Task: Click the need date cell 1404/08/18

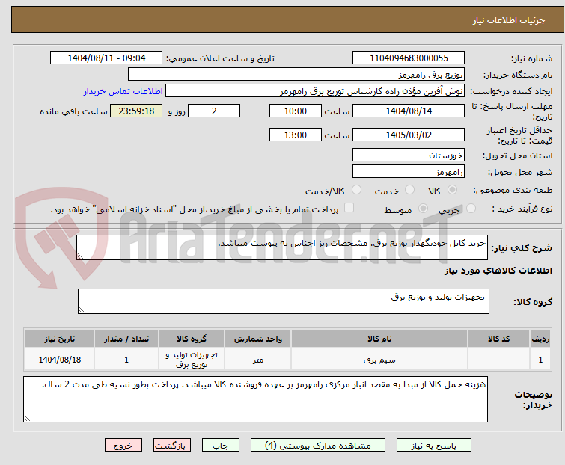Action: tap(60, 360)
